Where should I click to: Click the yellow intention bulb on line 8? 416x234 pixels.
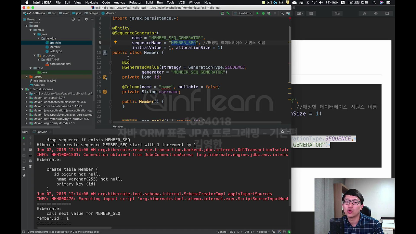click(115, 42)
